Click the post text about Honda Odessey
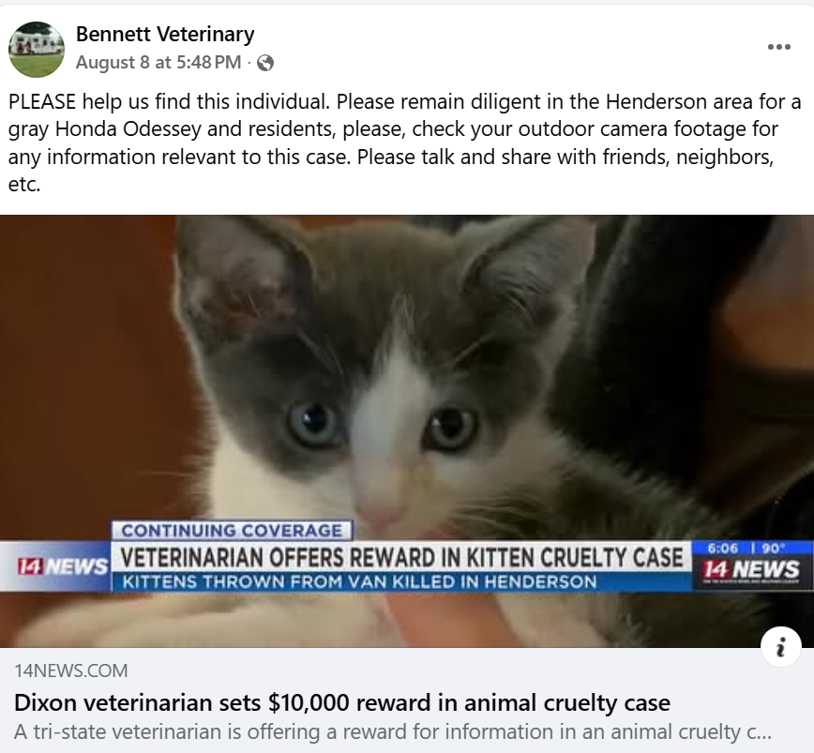This screenshot has width=814, height=753. (405, 143)
